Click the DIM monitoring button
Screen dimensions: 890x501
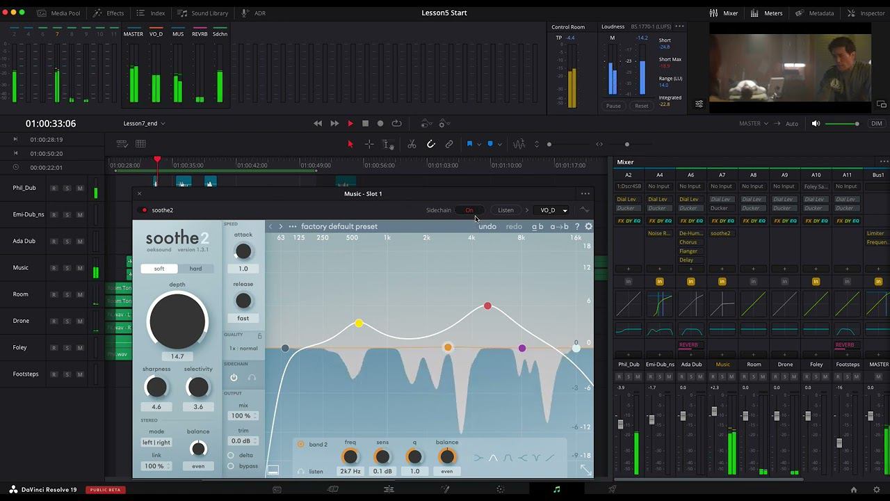coord(876,123)
